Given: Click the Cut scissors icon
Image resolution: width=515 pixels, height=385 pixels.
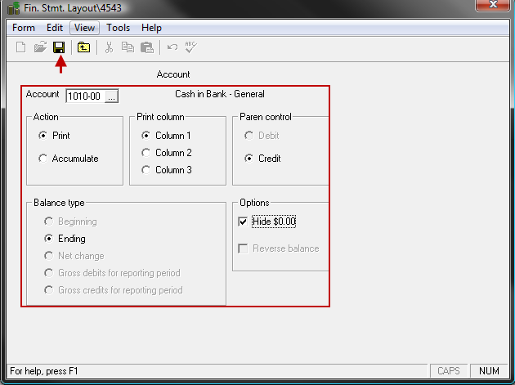Looking at the screenshot, I should 109,47.
